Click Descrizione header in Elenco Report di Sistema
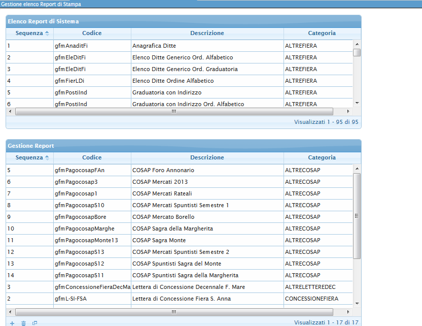This screenshot has width=422, height=326. [207, 33]
